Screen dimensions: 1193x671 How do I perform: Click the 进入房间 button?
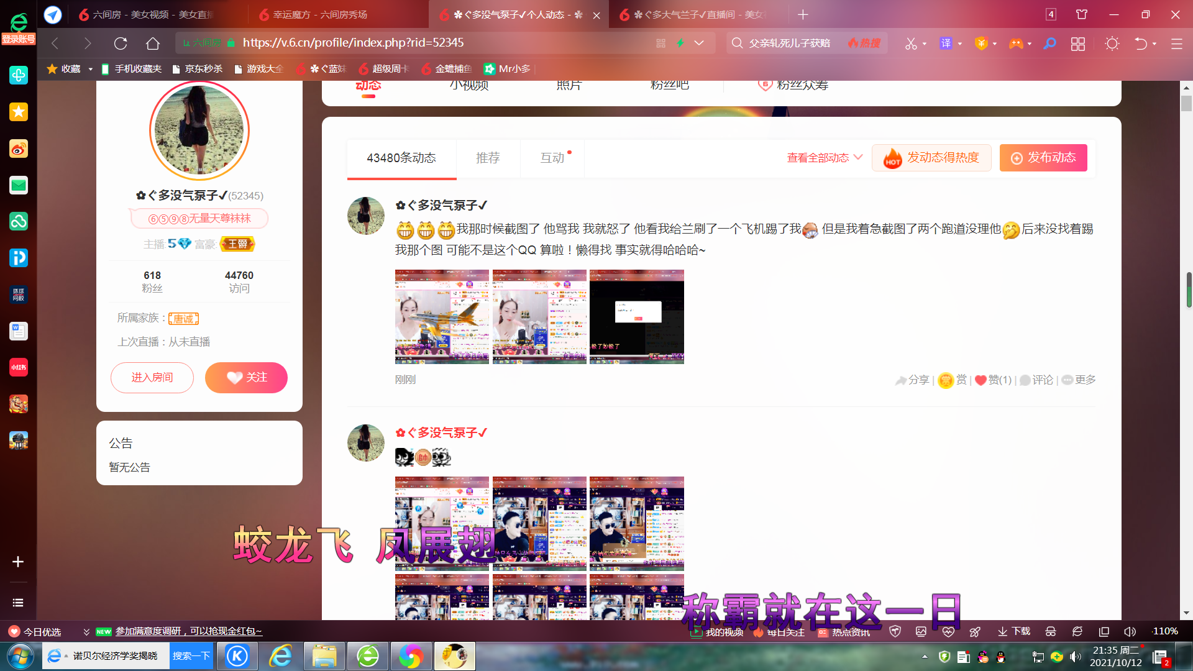click(x=152, y=378)
